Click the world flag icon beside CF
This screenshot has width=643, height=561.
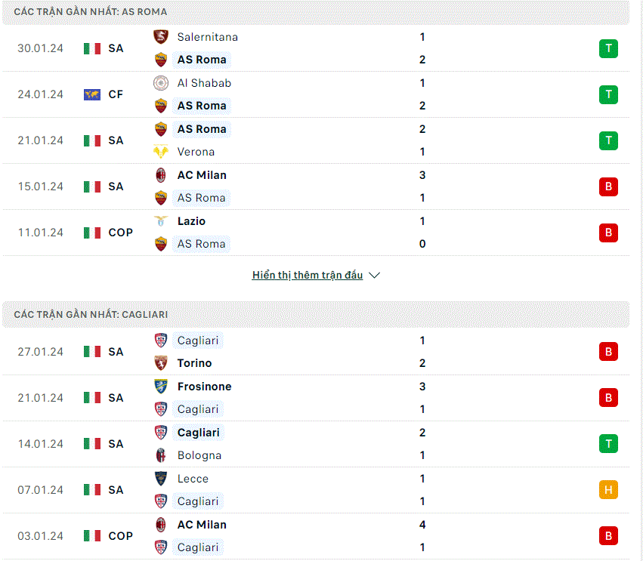(x=92, y=94)
